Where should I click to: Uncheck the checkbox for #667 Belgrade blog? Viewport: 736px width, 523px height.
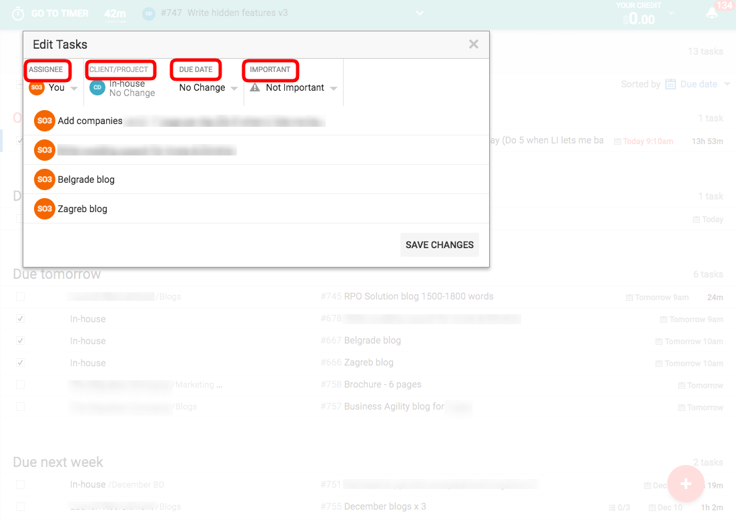point(20,340)
